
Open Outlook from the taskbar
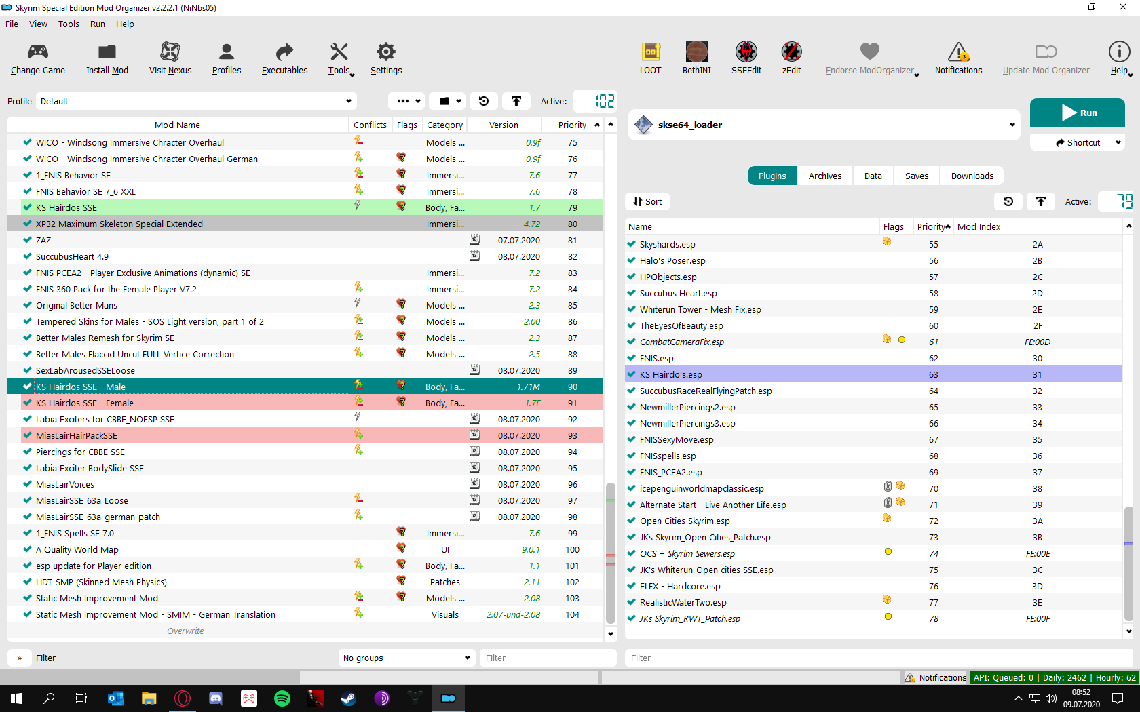pyautogui.click(x=116, y=698)
